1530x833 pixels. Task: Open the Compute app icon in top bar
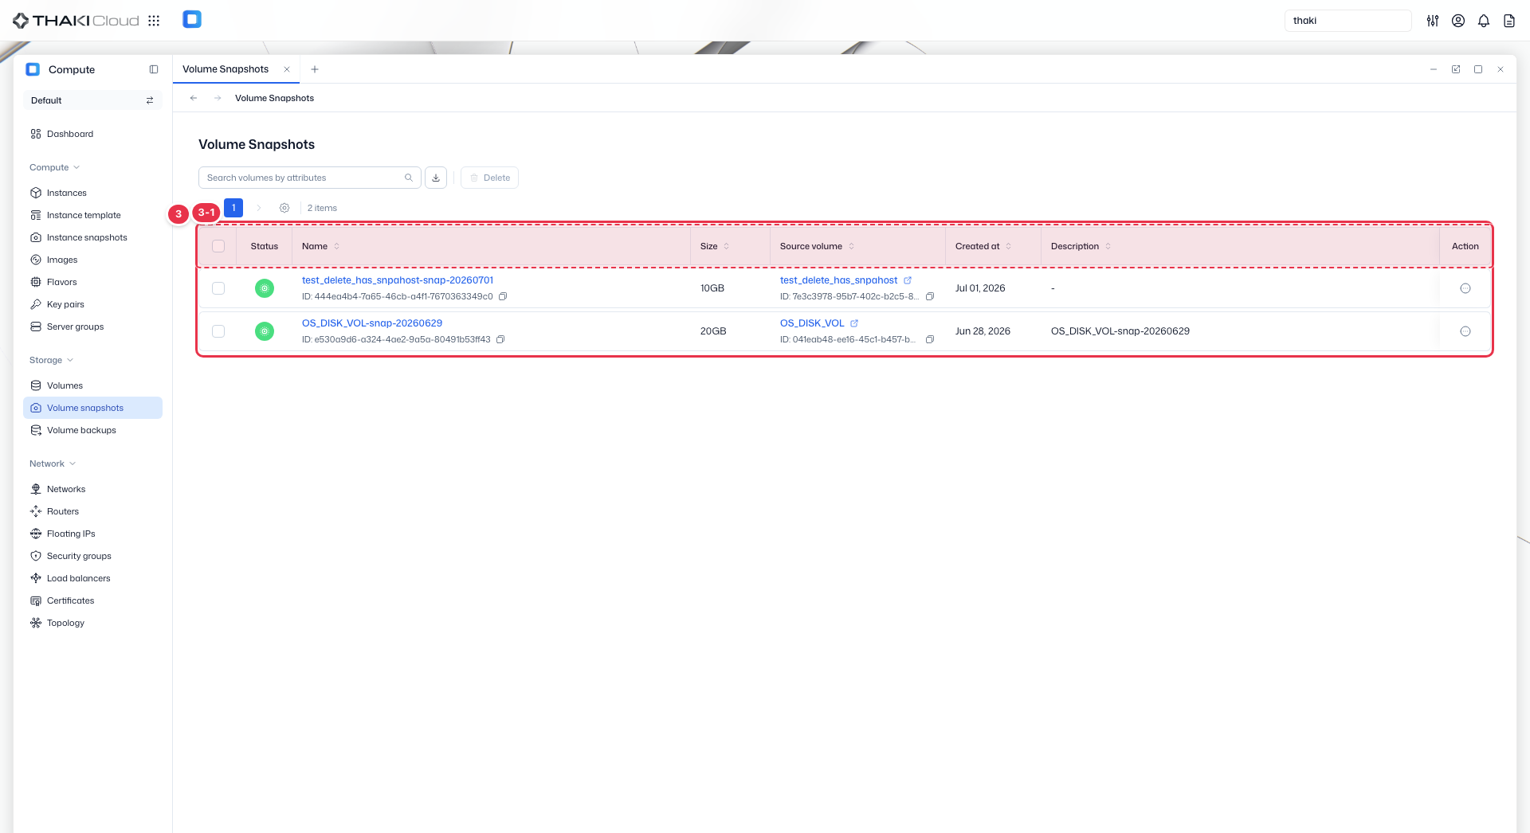tap(192, 20)
